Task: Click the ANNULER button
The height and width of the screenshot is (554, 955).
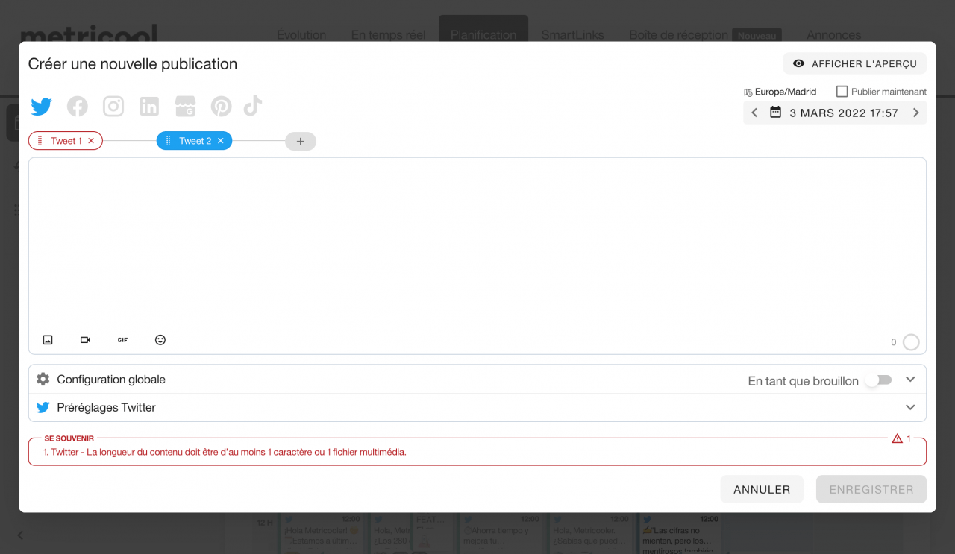Action: point(762,489)
